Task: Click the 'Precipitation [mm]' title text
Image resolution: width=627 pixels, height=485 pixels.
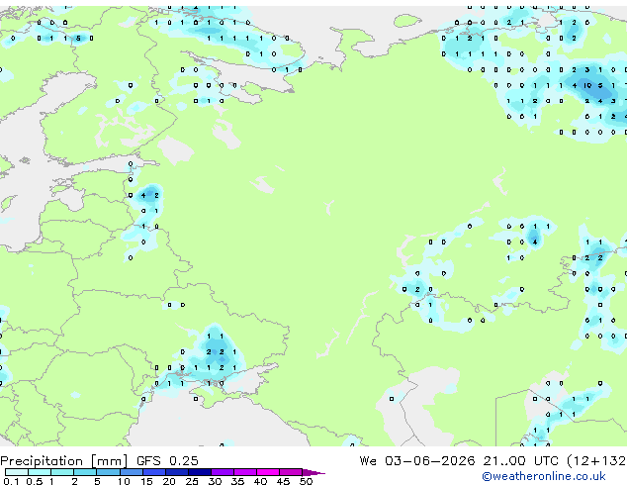Action: click(x=63, y=461)
